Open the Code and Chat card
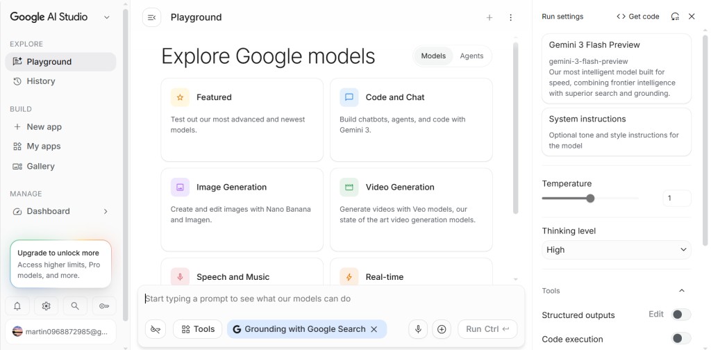The width and height of the screenshot is (711, 350). 411,119
